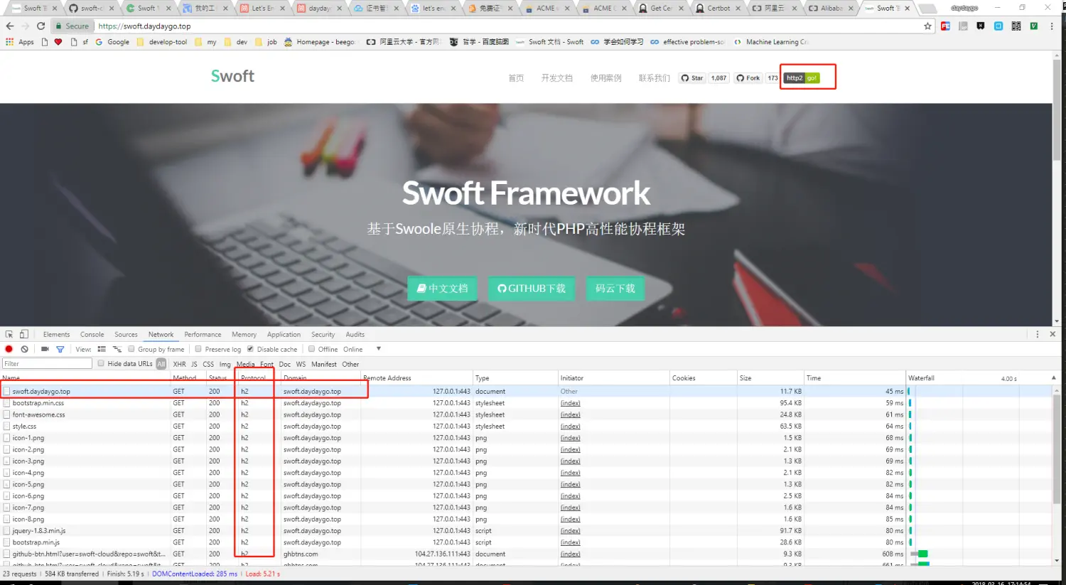Switch to the Certbot browser tab
The height and width of the screenshot is (585, 1066).
[x=718, y=9]
